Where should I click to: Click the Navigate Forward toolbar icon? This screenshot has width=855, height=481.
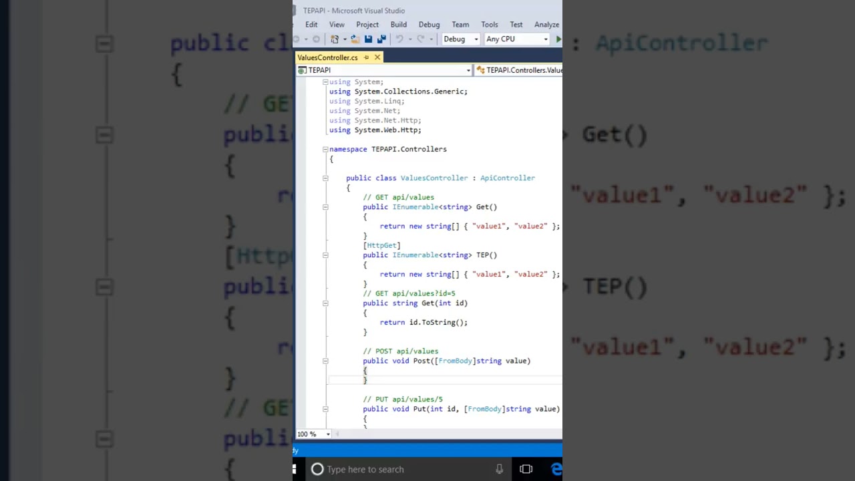316,39
